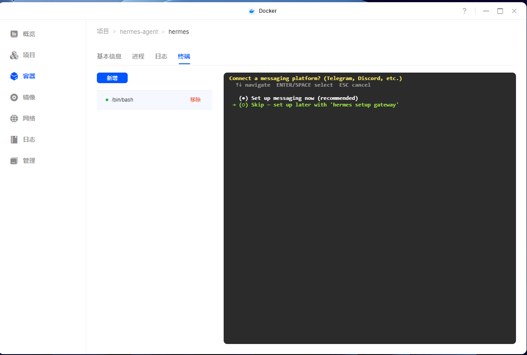Close the Docker window

point(514,11)
